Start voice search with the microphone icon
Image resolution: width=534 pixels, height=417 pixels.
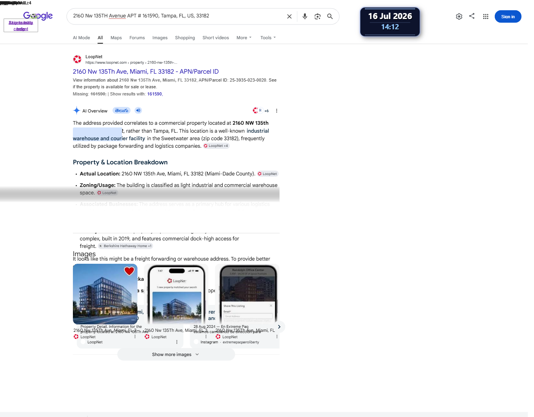click(x=305, y=17)
